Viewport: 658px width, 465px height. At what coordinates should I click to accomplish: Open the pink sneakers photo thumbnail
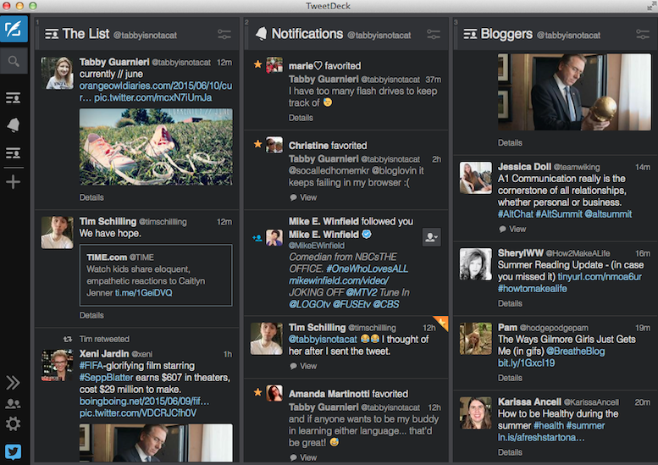coord(155,145)
